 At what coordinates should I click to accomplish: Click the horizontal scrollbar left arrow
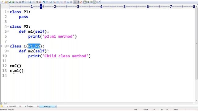[3, 103]
